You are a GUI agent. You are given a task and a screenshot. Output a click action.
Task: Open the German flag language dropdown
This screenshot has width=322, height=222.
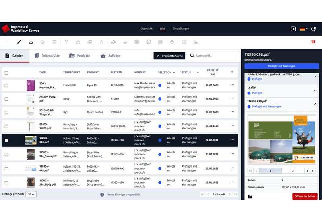[x=303, y=29]
